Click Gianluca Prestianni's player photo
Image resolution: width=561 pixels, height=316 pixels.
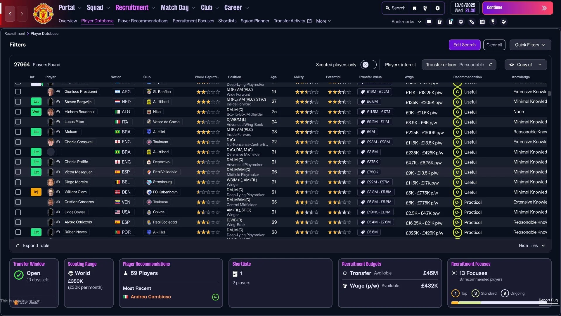point(51,92)
